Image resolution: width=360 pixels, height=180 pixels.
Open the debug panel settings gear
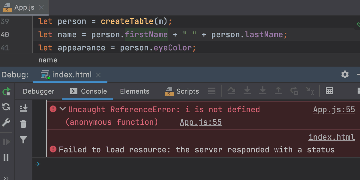tap(345, 74)
